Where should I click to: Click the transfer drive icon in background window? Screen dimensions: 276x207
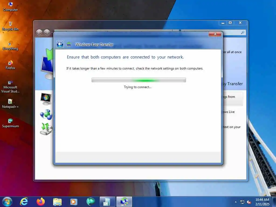[x=46, y=129]
